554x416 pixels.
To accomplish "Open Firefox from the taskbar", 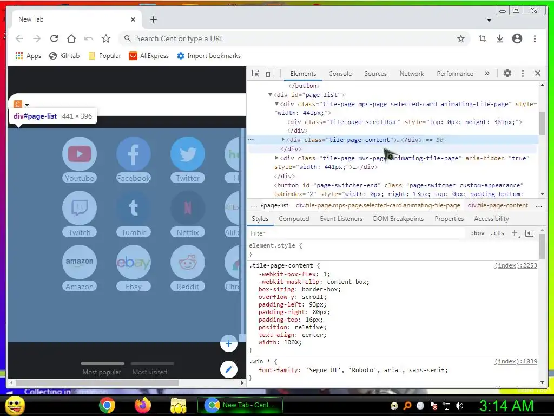I will click(x=143, y=405).
